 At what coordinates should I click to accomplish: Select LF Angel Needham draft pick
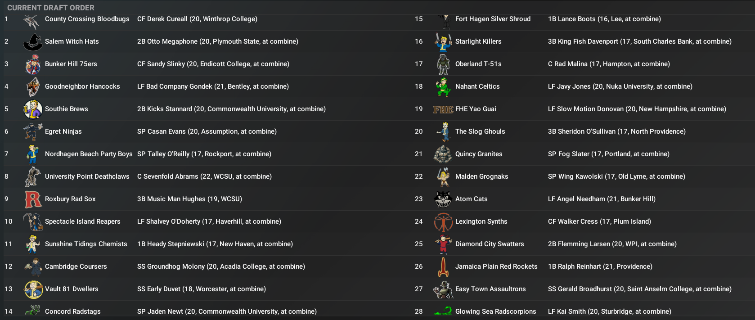coord(601,199)
